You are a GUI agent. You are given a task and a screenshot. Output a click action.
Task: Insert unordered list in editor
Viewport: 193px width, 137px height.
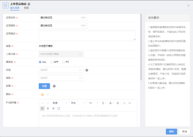pos(129,103)
